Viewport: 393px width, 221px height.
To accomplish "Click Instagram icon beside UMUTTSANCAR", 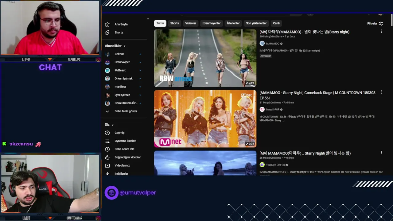I will [98, 218].
